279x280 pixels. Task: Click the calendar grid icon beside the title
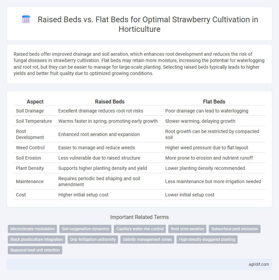pos(26,20)
